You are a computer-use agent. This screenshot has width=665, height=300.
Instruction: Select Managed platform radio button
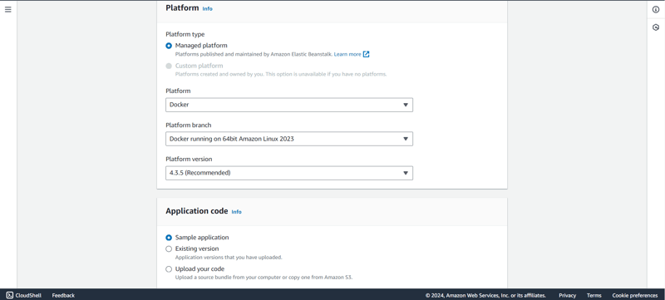point(169,46)
